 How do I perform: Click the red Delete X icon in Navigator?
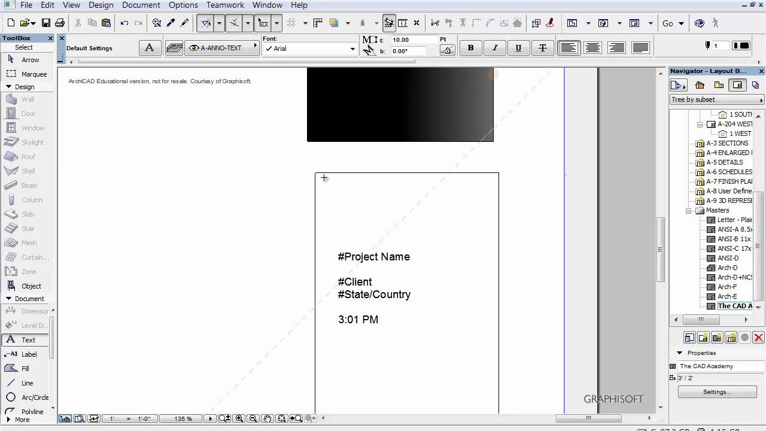pos(758,338)
